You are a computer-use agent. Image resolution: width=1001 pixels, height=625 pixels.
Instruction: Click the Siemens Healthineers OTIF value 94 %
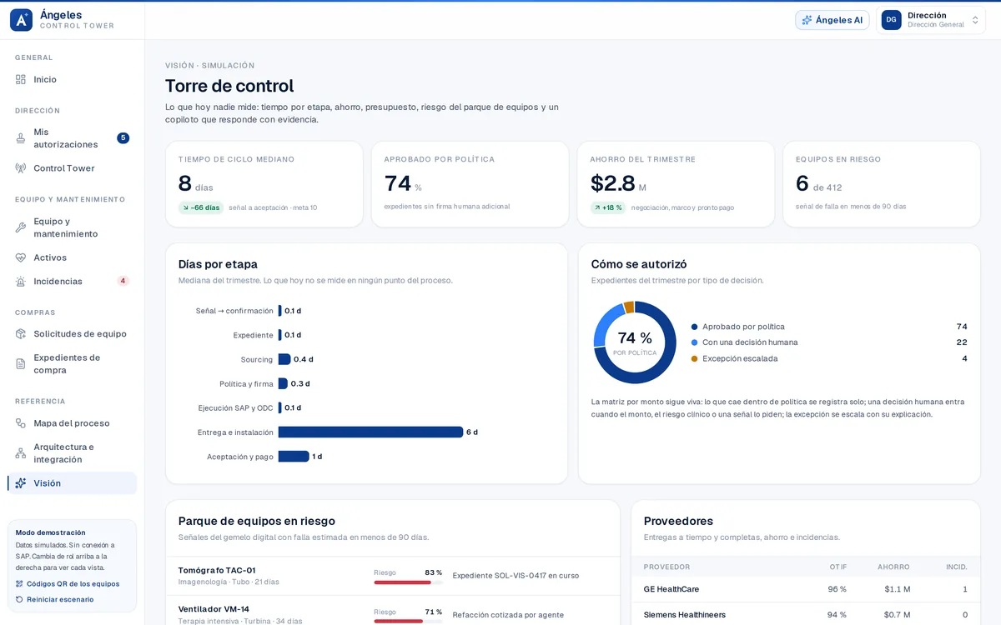click(836, 615)
